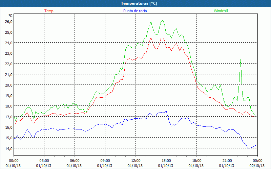Click the 20,0 y-axis value
This screenshot has height=169, width=271.
pyautogui.click(x=9, y=85)
